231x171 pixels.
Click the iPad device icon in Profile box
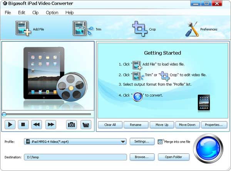28,141
